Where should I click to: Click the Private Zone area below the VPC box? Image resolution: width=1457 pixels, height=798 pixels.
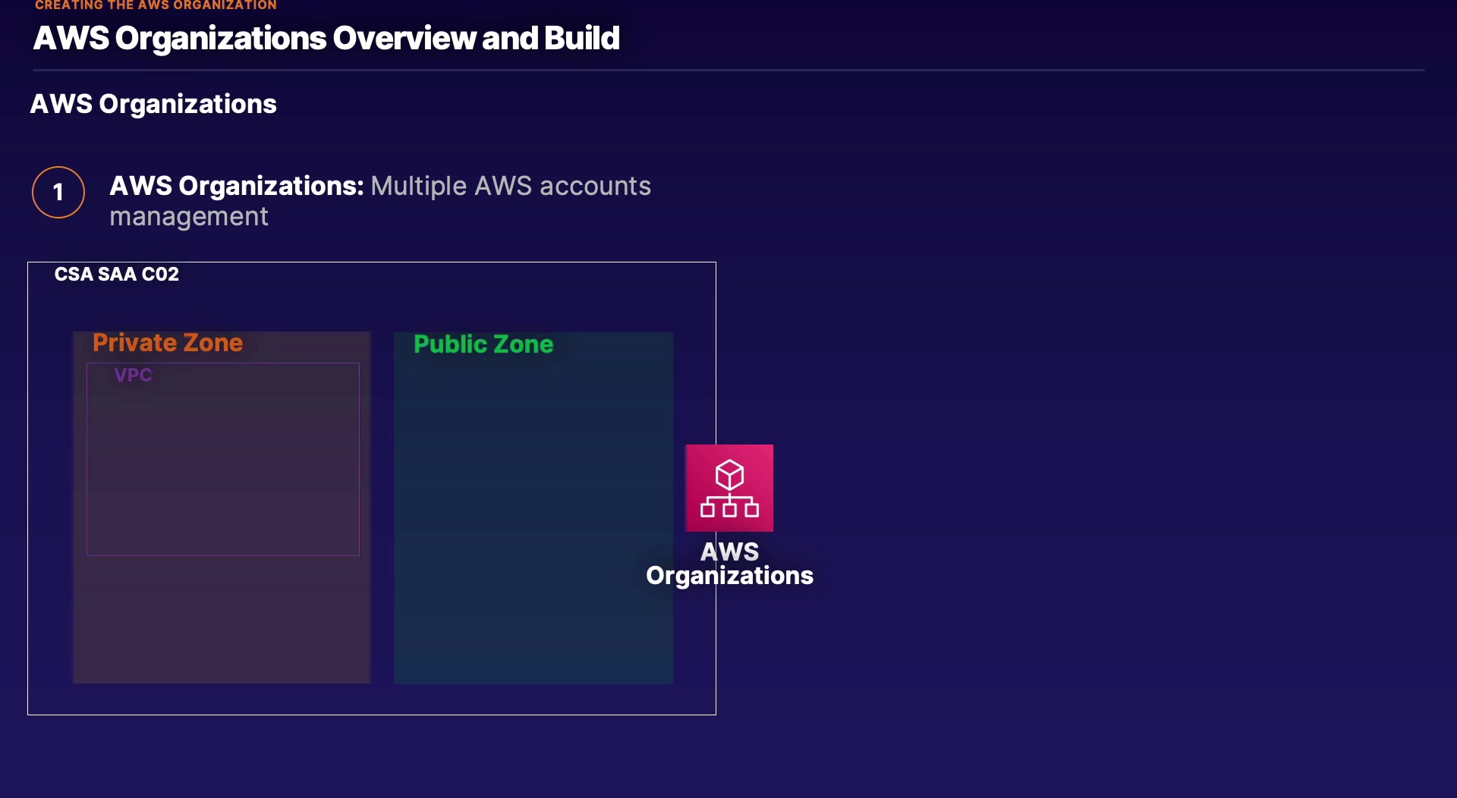(222, 618)
